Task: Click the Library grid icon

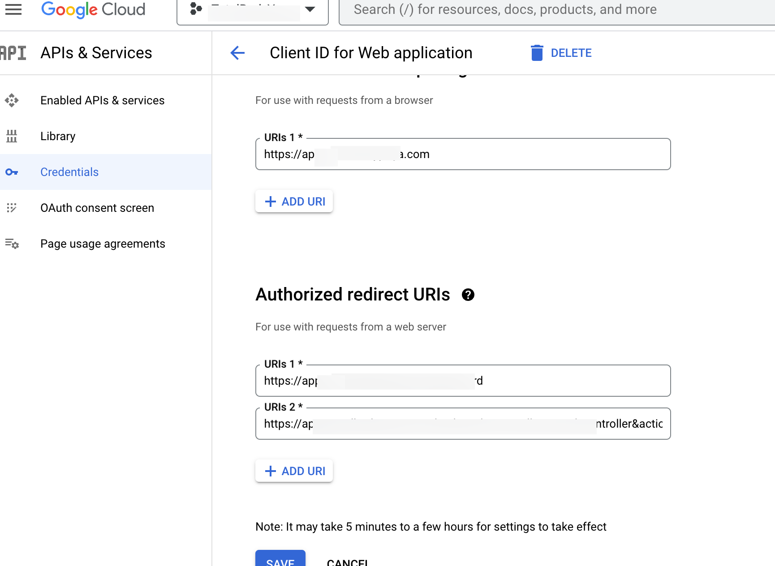Action: point(12,136)
